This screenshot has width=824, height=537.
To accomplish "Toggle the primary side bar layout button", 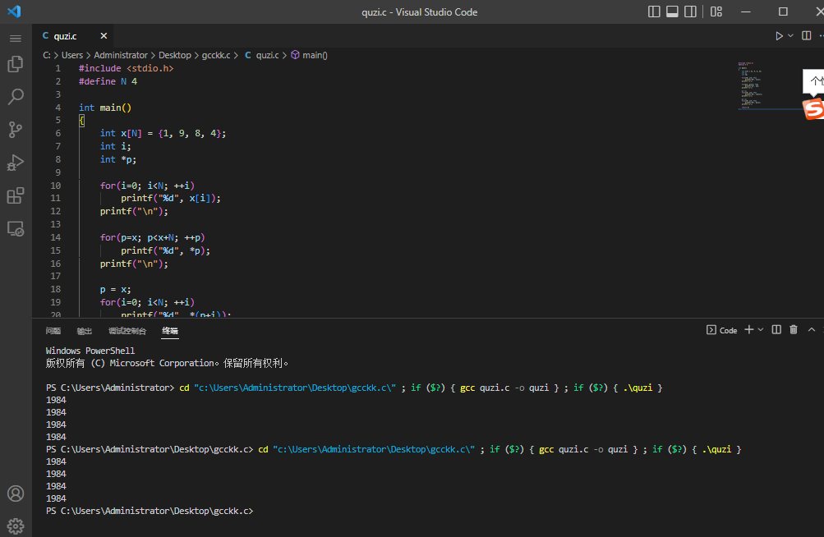I will click(654, 11).
